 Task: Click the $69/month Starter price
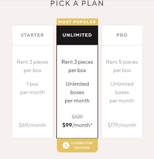tap(32, 125)
